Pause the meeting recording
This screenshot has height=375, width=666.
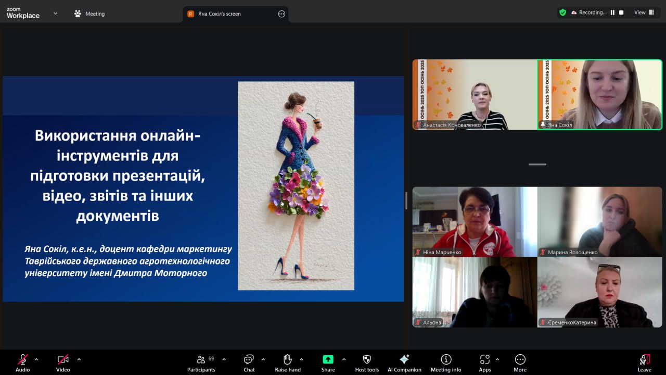coord(612,12)
